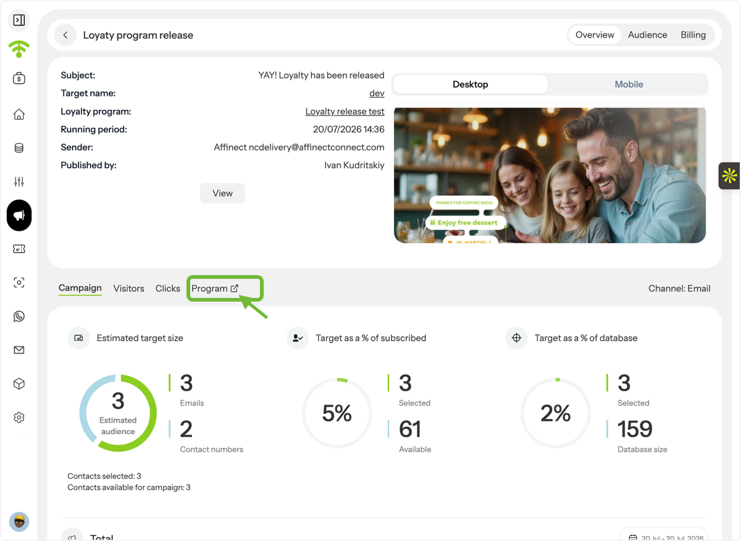The width and height of the screenshot is (741, 541).
Task: Click the green wifi logo icon
Action: click(x=19, y=49)
